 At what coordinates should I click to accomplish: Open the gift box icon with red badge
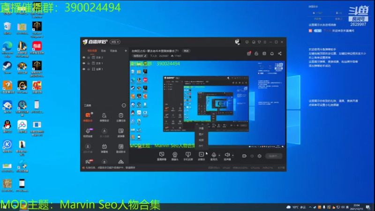point(249,53)
